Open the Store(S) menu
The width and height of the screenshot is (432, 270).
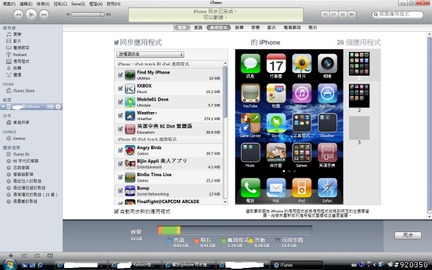(x=78, y=4)
